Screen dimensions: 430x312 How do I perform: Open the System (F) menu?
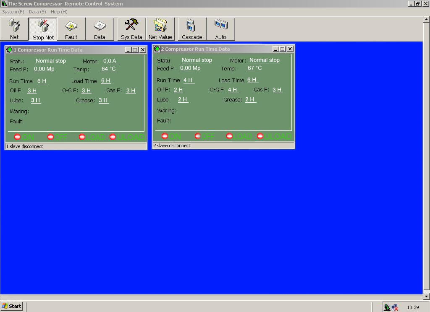tap(13, 12)
